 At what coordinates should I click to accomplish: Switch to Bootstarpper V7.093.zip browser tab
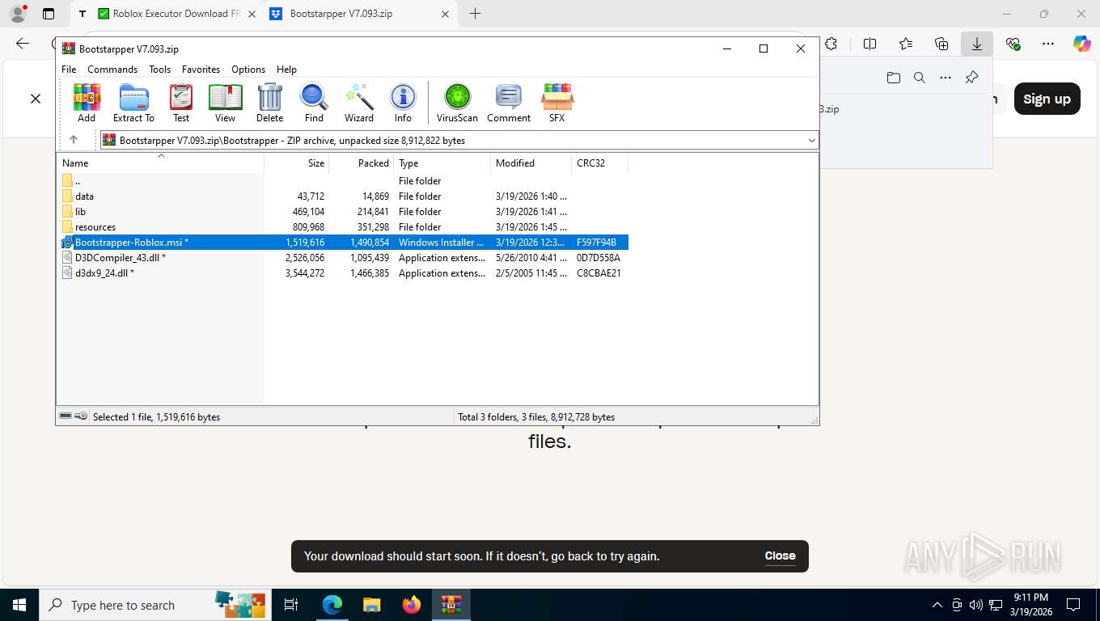tap(361, 14)
